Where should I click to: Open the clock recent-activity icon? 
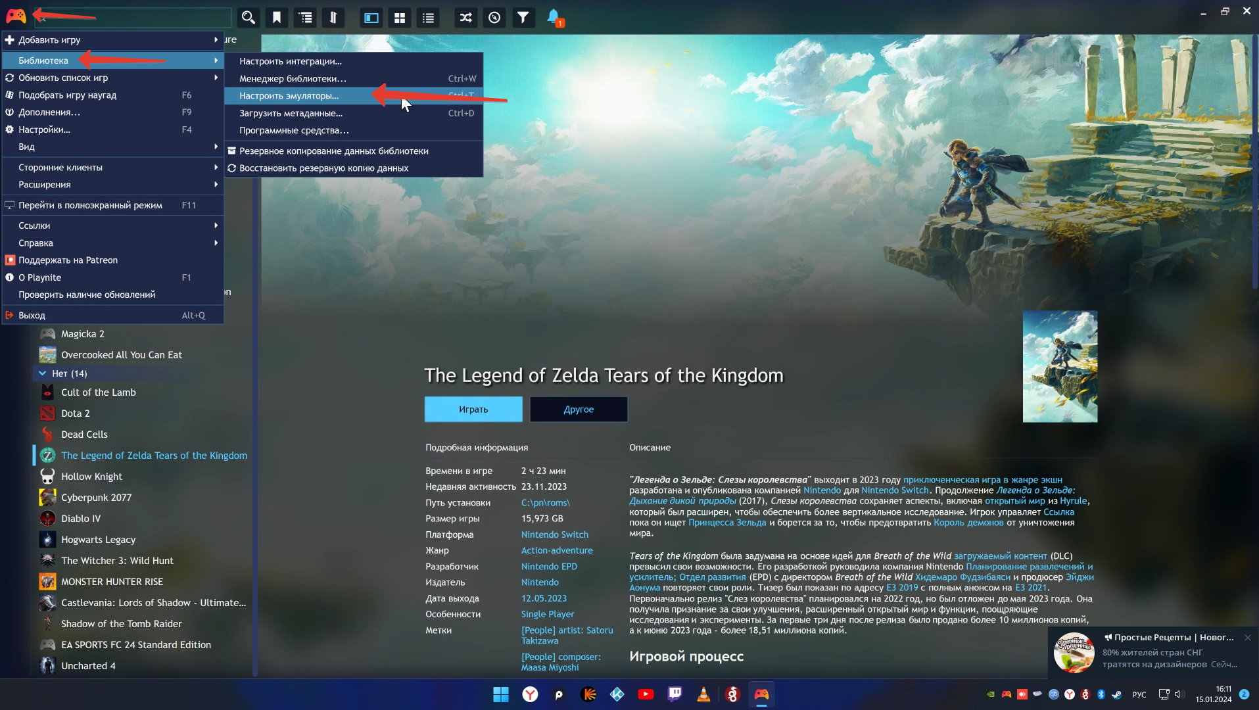pyautogui.click(x=494, y=18)
